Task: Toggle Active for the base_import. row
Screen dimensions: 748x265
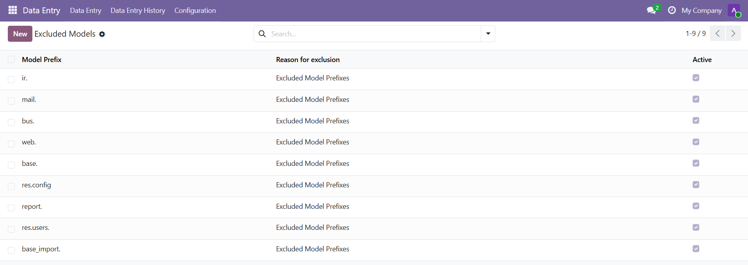Action: point(696,249)
